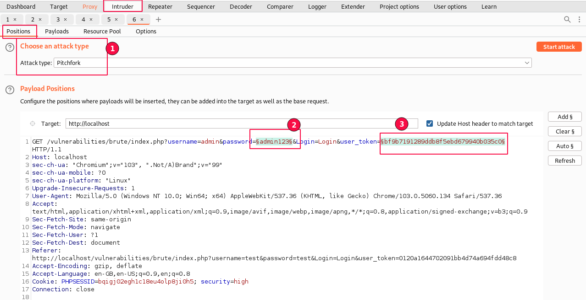The image size is (586, 300).
Task: Add a new Intruder tab with plus
Action: pos(159,19)
